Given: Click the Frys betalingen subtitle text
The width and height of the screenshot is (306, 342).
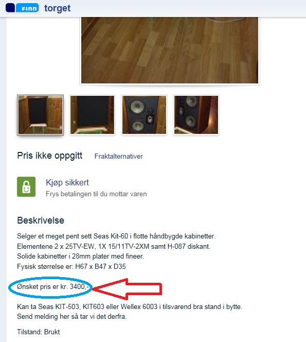Looking at the screenshot, I should 96,194.
